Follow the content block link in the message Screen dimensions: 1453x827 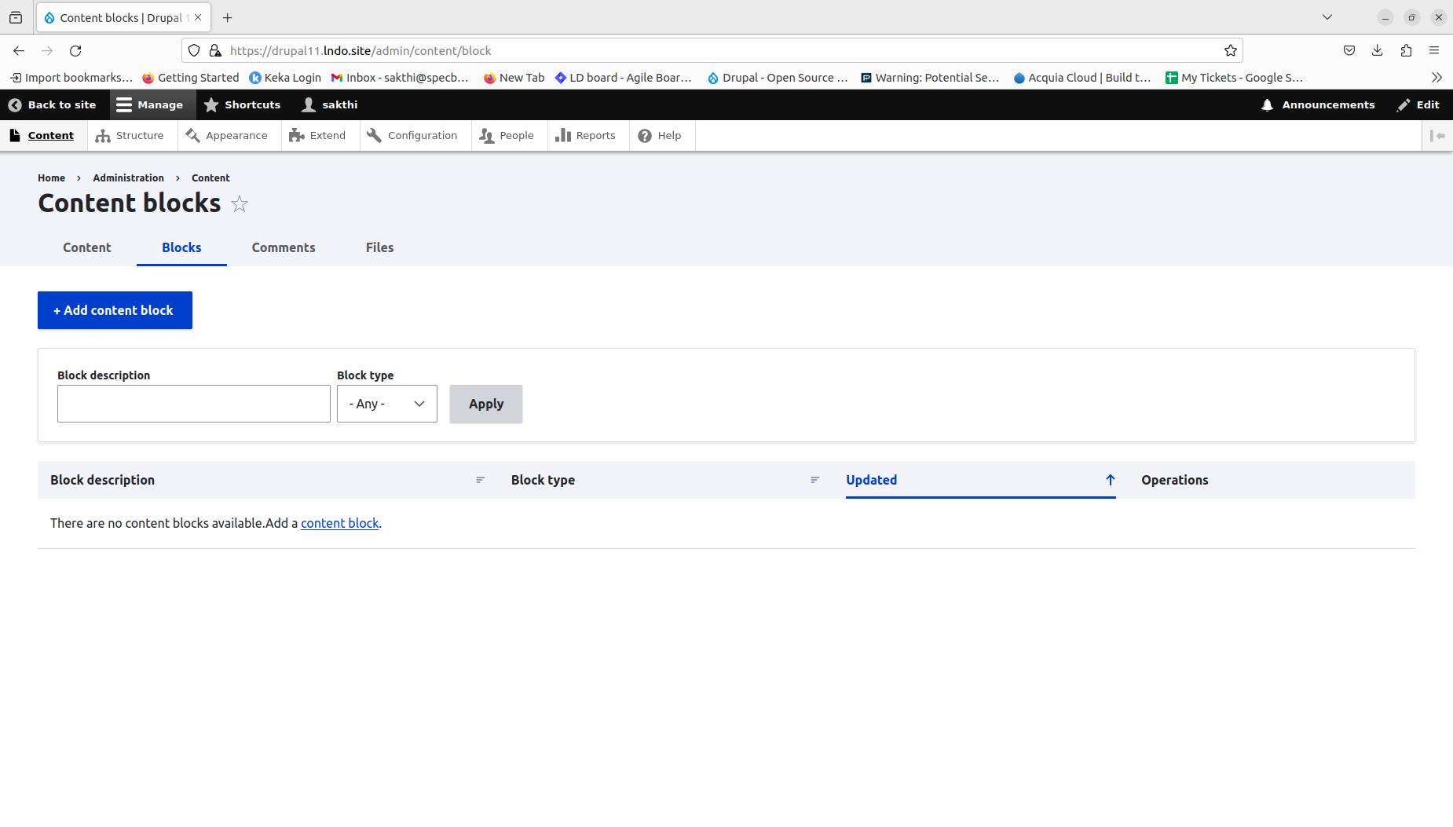tap(339, 522)
